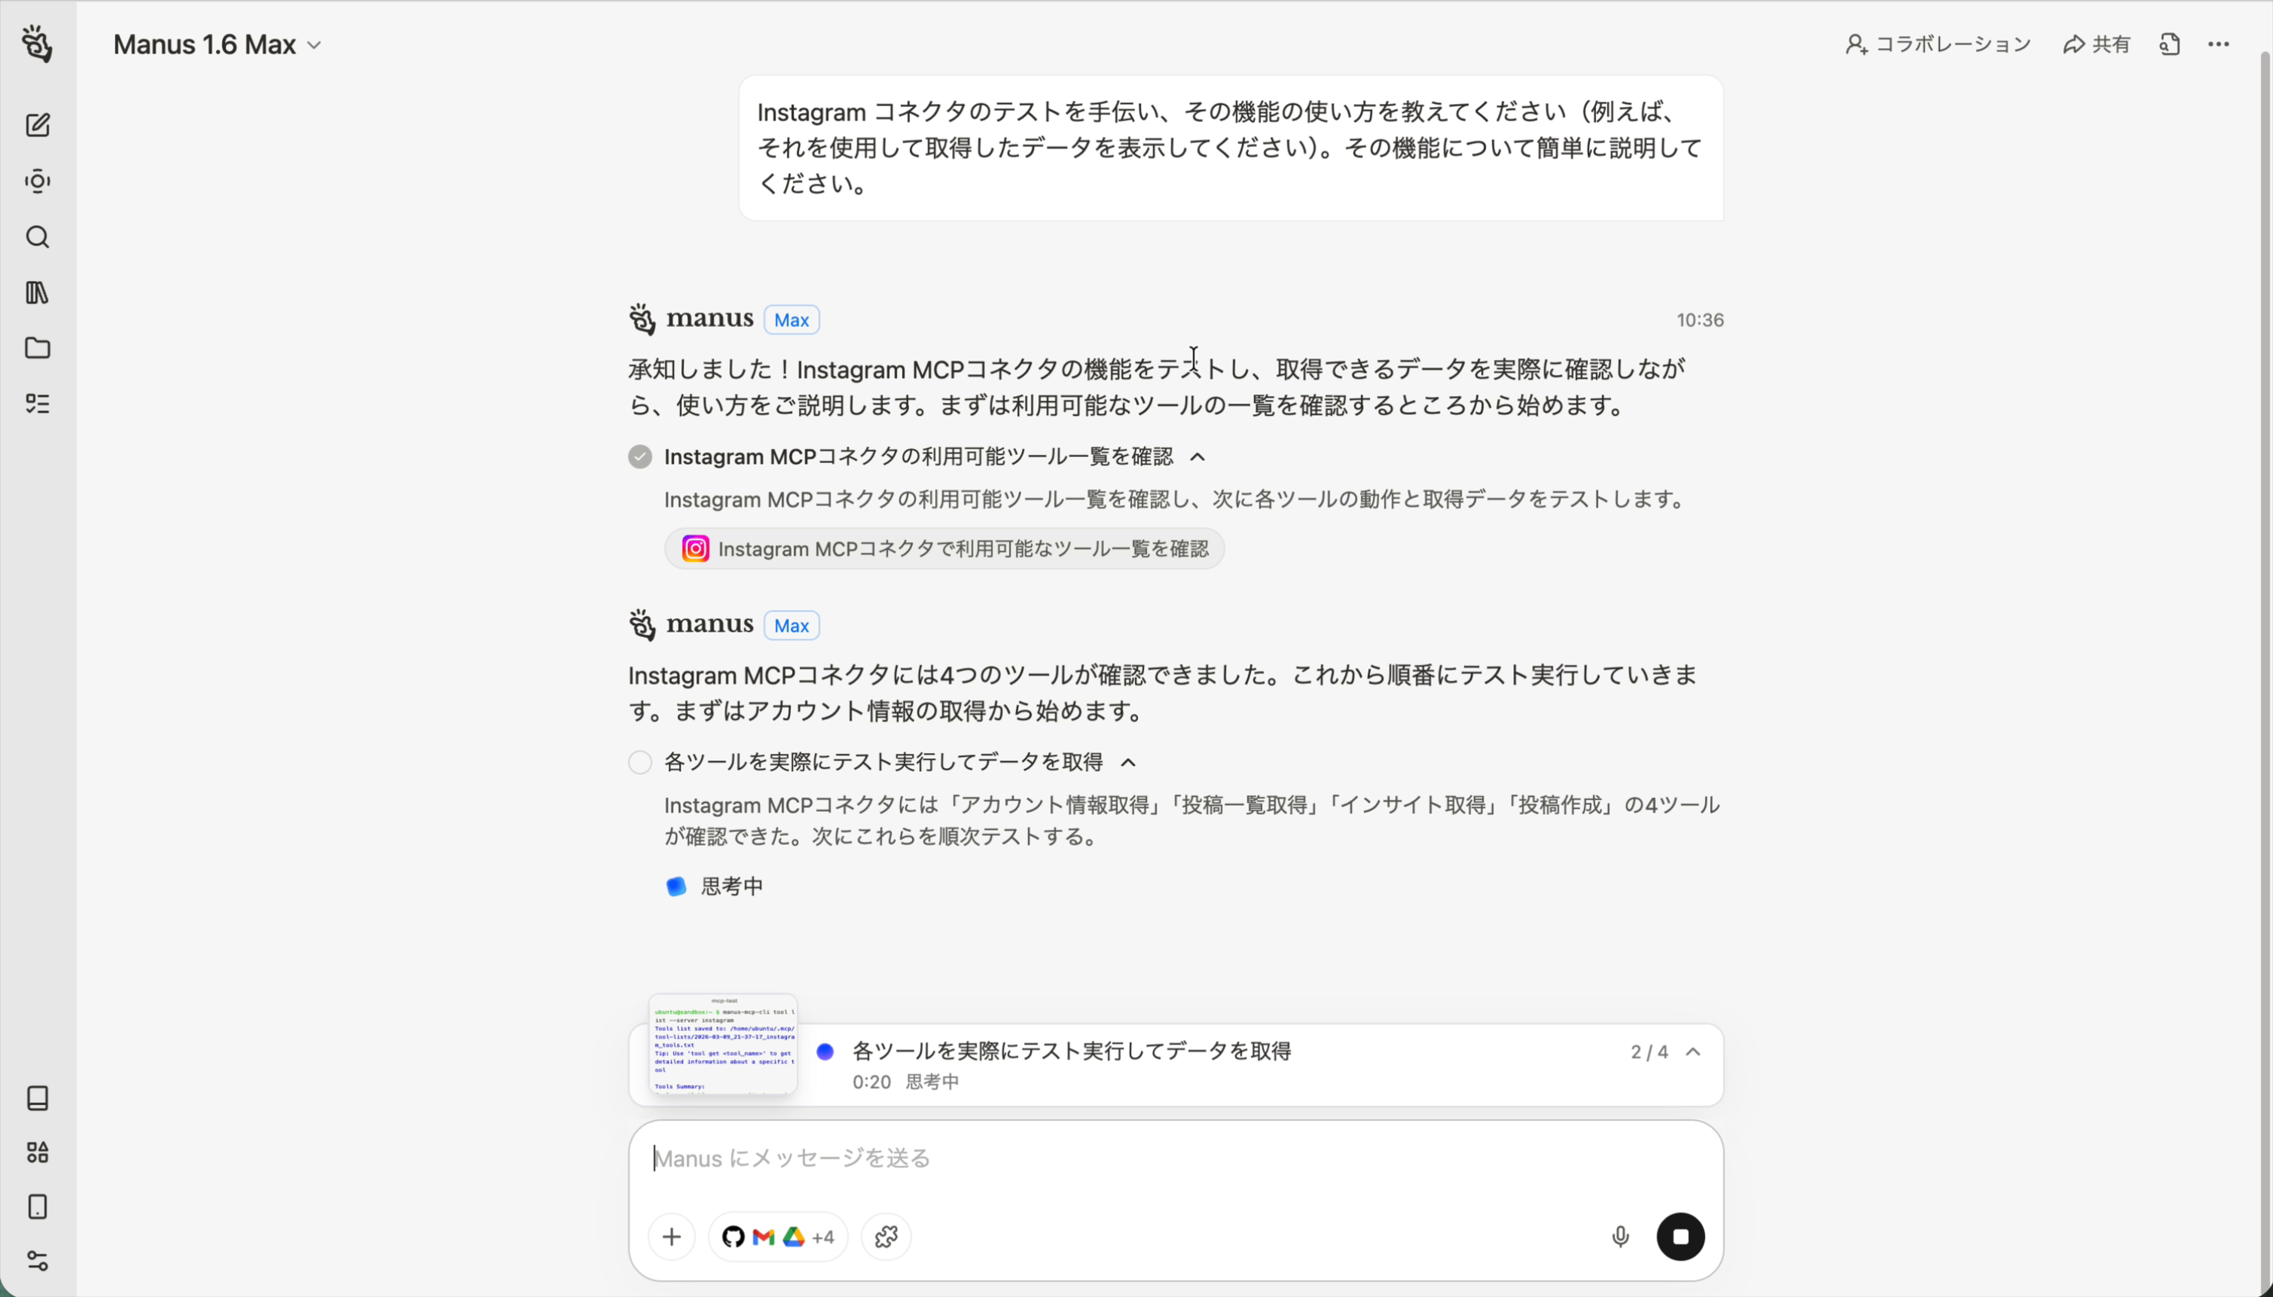Open the apps grid icon at sidebar bottom

(38, 1151)
